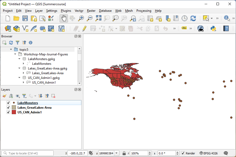Toggle visibility of the LakeMonsters layer

pos(8,103)
